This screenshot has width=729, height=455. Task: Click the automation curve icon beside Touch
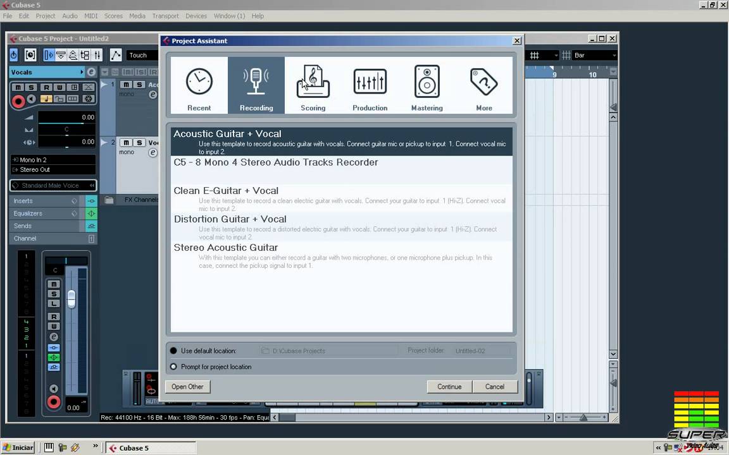click(x=115, y=55)
